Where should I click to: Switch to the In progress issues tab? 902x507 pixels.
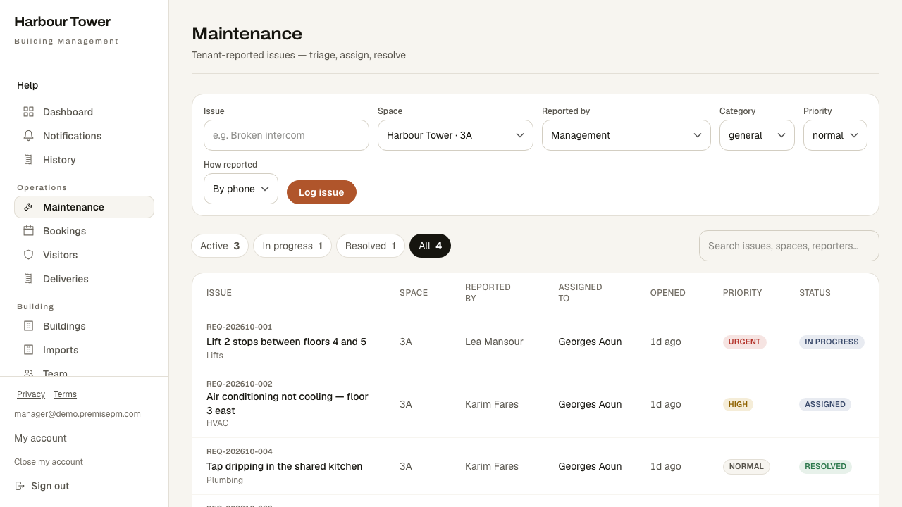(x=292, y=246)
